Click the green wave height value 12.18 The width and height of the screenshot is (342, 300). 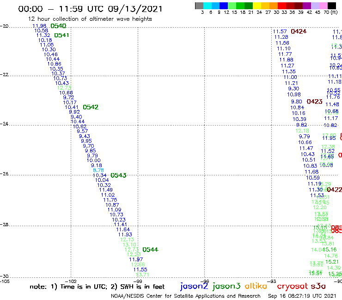pos(302,131)
